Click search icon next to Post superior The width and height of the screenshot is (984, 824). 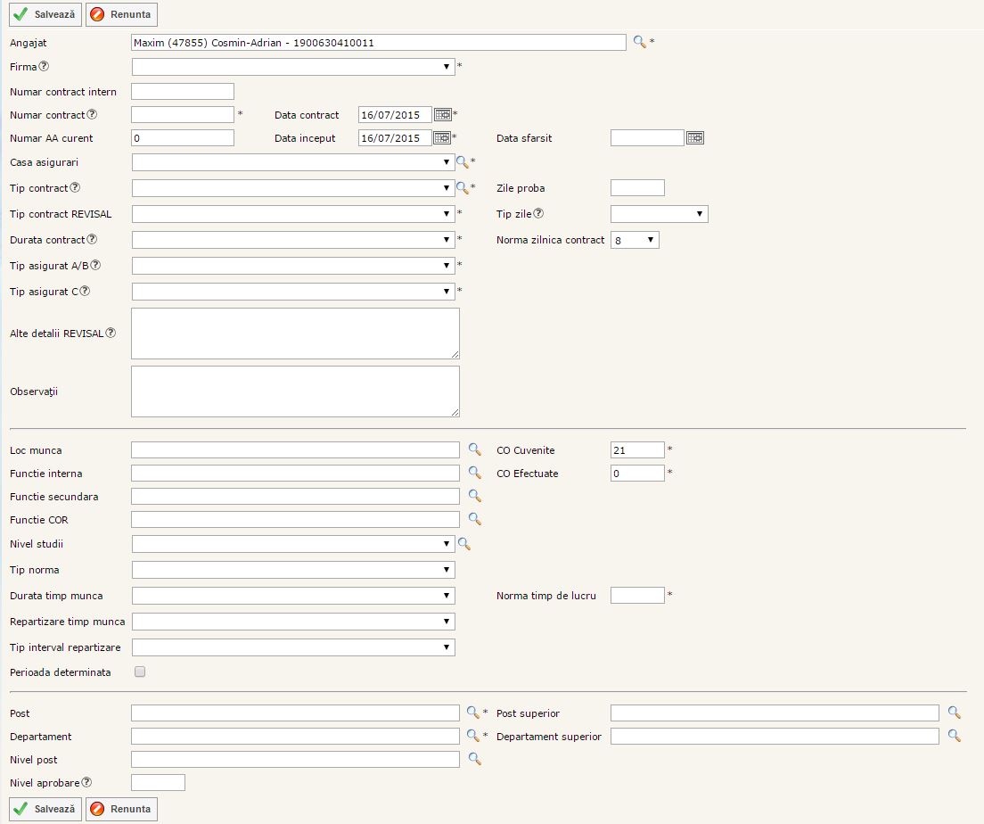point(954,713)
